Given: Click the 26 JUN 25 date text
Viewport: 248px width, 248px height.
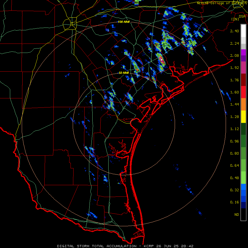Looking at the screenshot, I should tap(168, 246).
